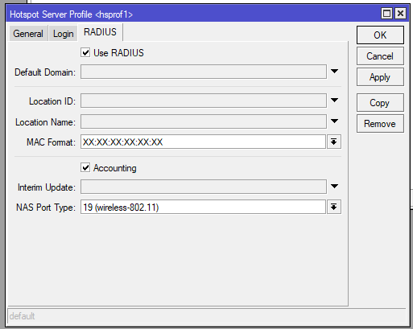
Task: Close the Hotspot Server Profile window
Action: [400, 13]
